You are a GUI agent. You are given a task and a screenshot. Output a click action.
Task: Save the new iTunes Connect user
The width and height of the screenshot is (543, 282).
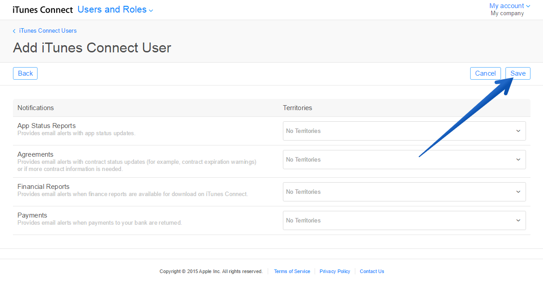coord(518,73)
